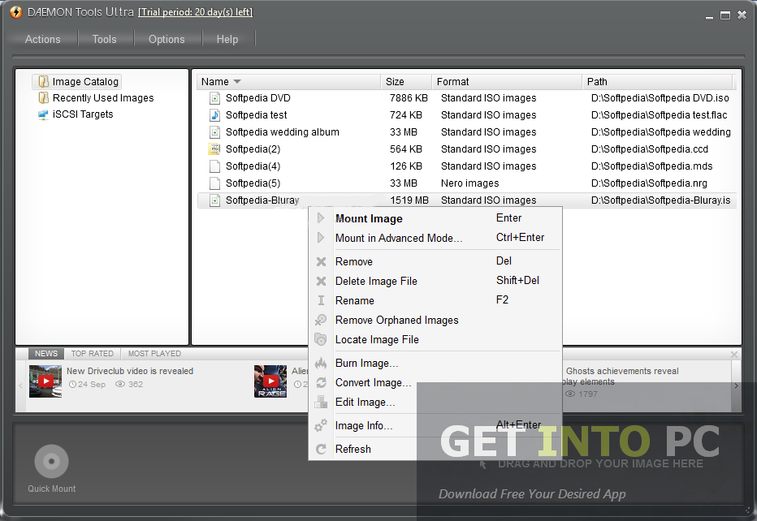Sort the list by Size column header
Viewport: 757px width, 521px height.
tap(406, 81)
